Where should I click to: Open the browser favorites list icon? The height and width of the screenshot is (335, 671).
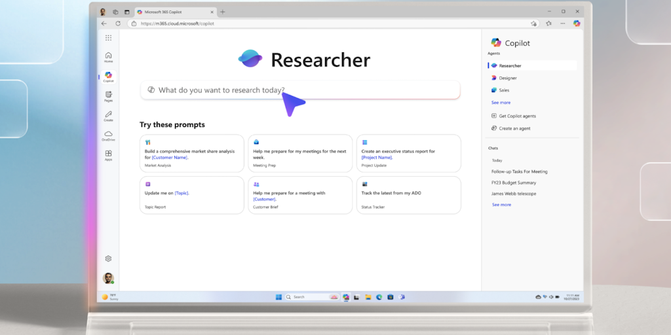(548, 24)
